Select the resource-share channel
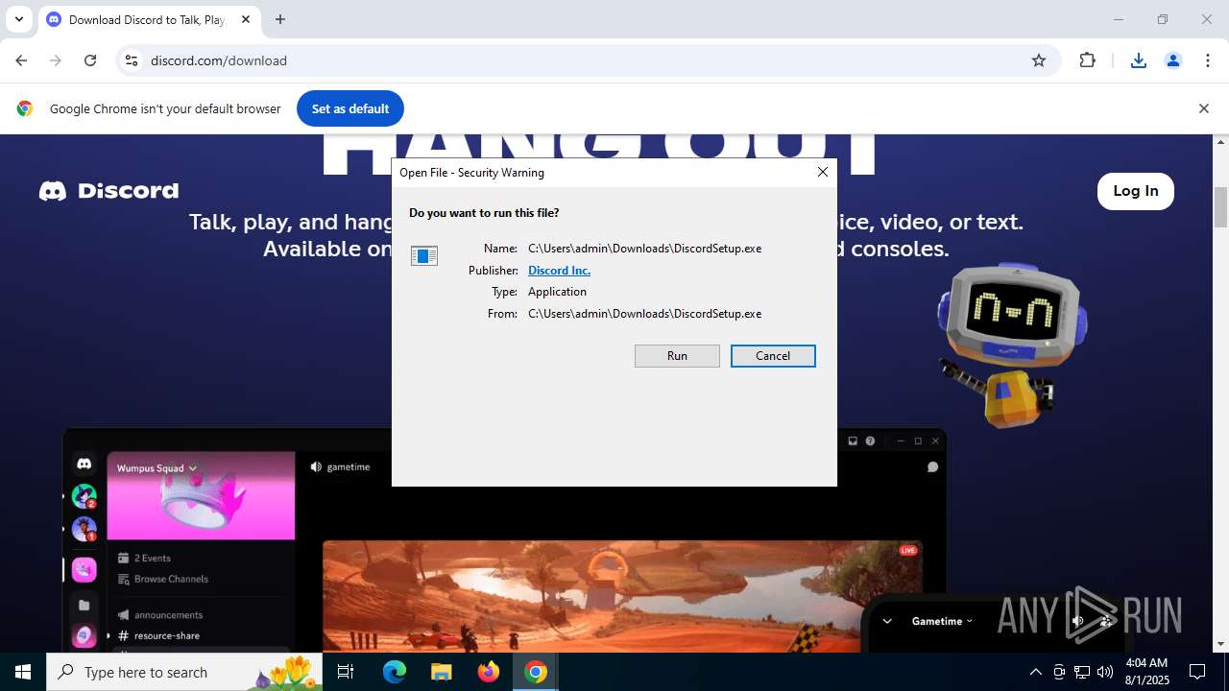 [x=158, y=635]
